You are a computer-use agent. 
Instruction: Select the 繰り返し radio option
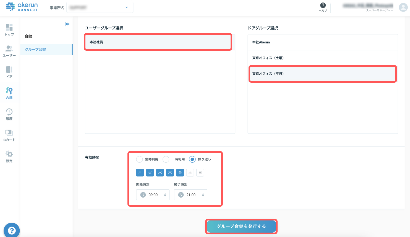click(x=192, y=159)
